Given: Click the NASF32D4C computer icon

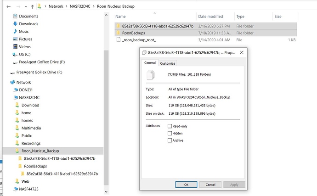Looking at the screenshot, I should tap(15, 98).
